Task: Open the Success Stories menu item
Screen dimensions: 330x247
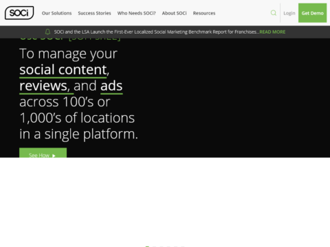Action: point(94,13)
